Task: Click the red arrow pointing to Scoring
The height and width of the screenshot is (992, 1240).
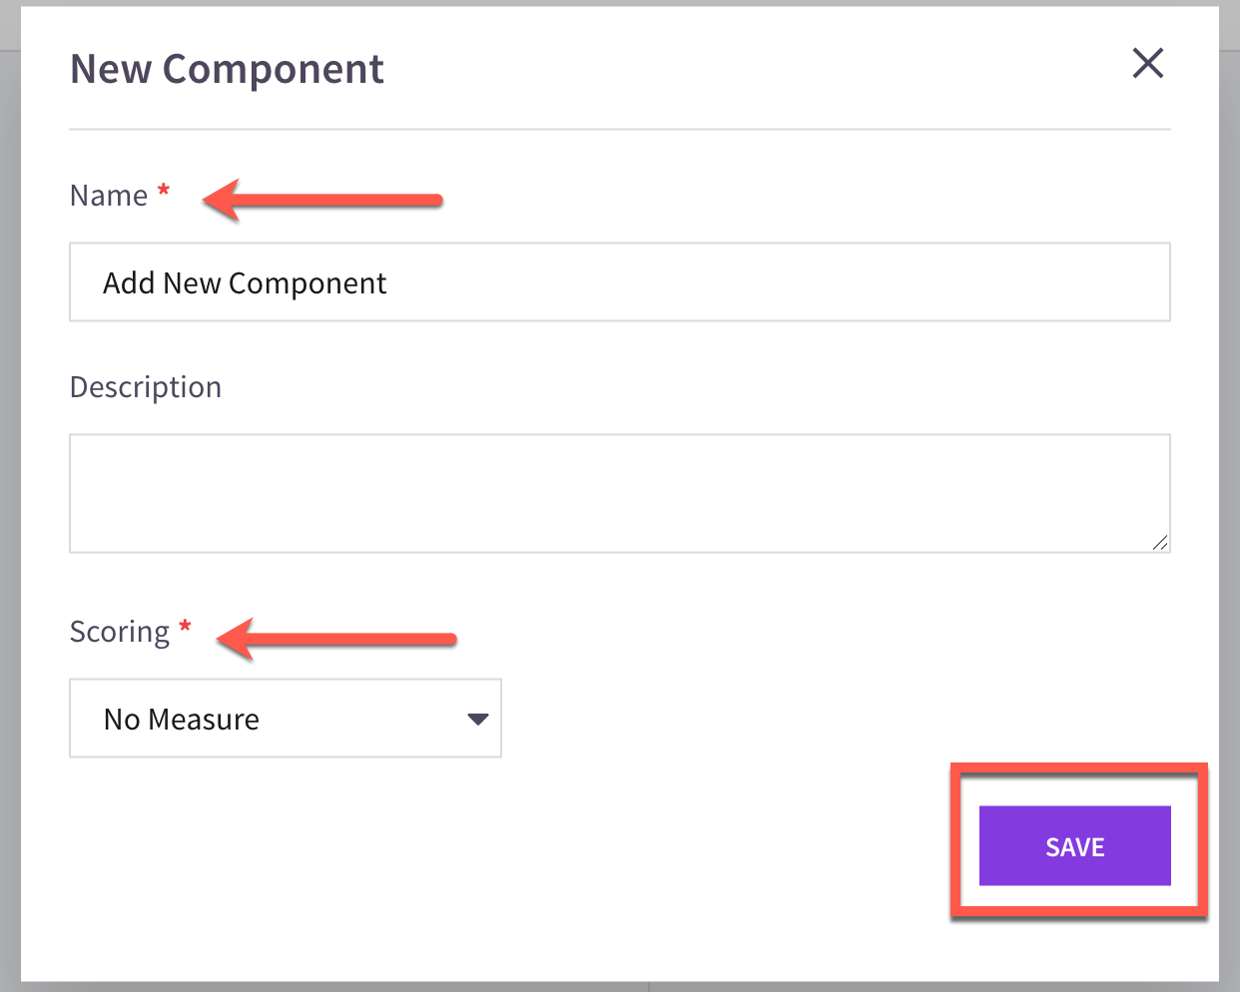Action: point(336,638)
